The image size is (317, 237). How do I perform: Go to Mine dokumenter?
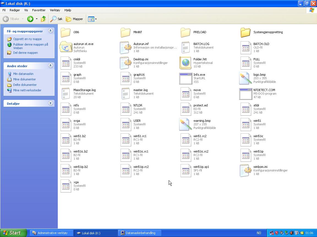point(24,79)
